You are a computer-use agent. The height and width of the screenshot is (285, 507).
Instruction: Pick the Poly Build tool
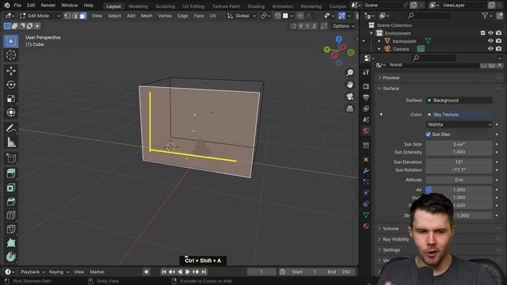coord(10,243)
